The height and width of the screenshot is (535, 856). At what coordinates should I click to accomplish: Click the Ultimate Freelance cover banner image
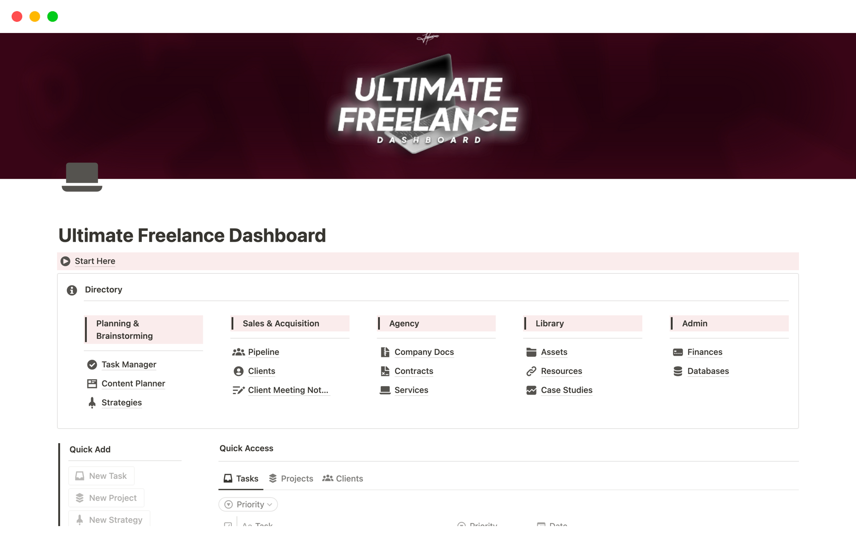[x=428, y=106]
